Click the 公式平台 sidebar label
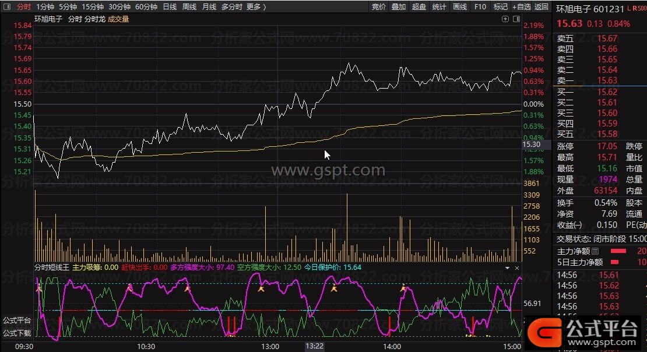 tap(17, 320)
